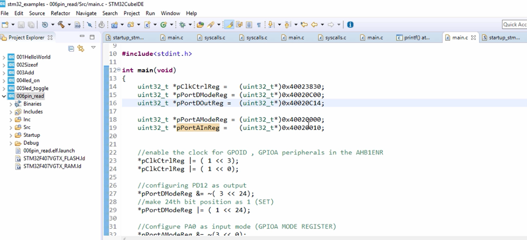
Task: Minimize the Project Explorer panel
Action: (82, 37)
